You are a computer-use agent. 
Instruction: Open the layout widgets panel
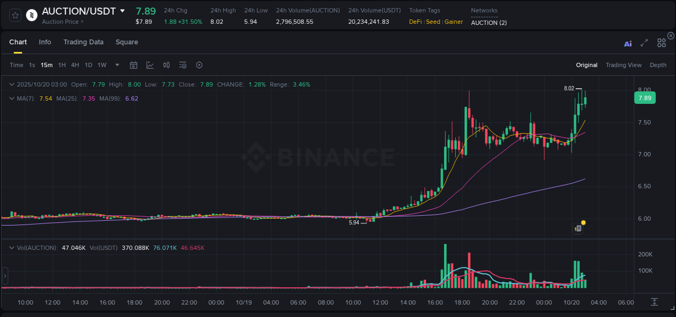point(661,44)
